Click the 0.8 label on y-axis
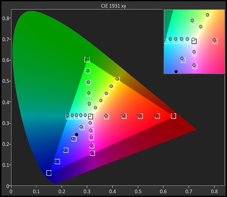 pyautogui.click(x=5, y=18)
